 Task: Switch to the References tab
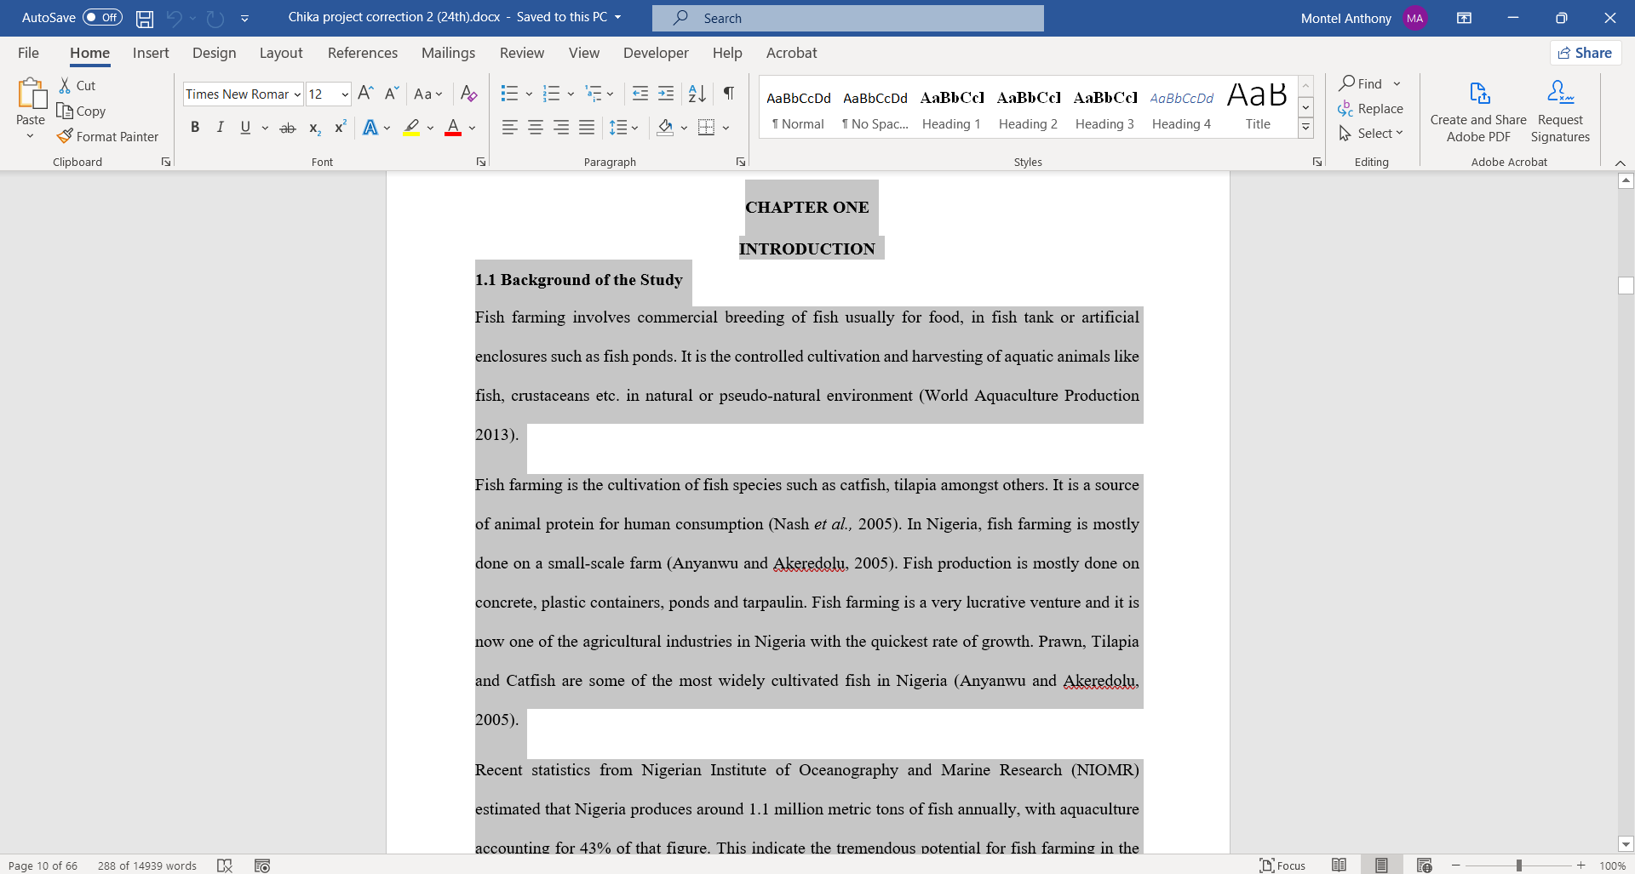(363, 53)
